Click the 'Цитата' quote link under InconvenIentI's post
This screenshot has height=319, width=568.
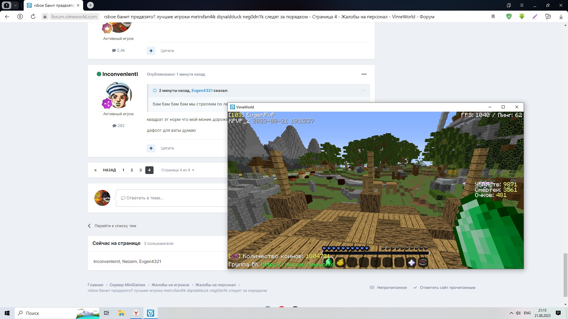(x=167, y=148)
